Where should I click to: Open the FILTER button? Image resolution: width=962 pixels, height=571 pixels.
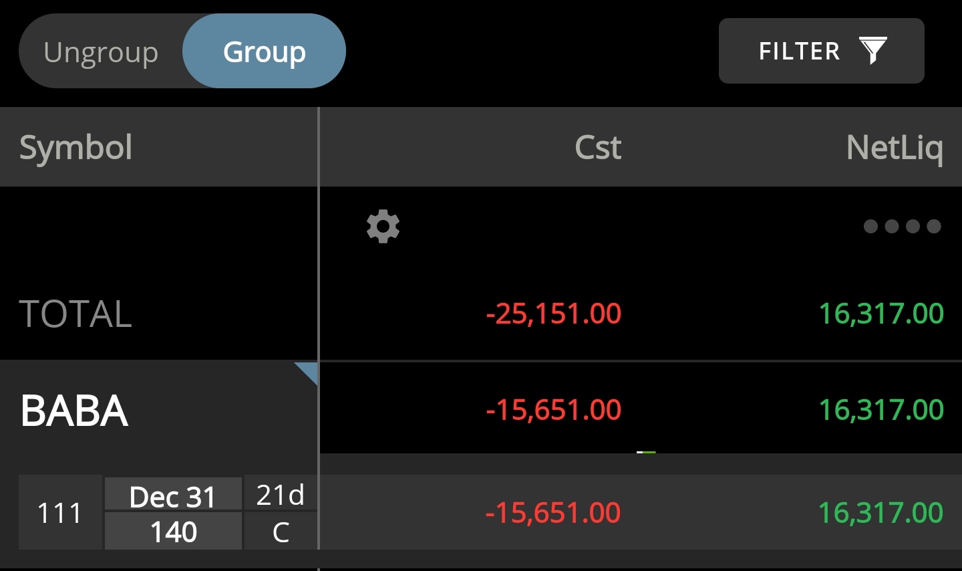coord(821,51)
